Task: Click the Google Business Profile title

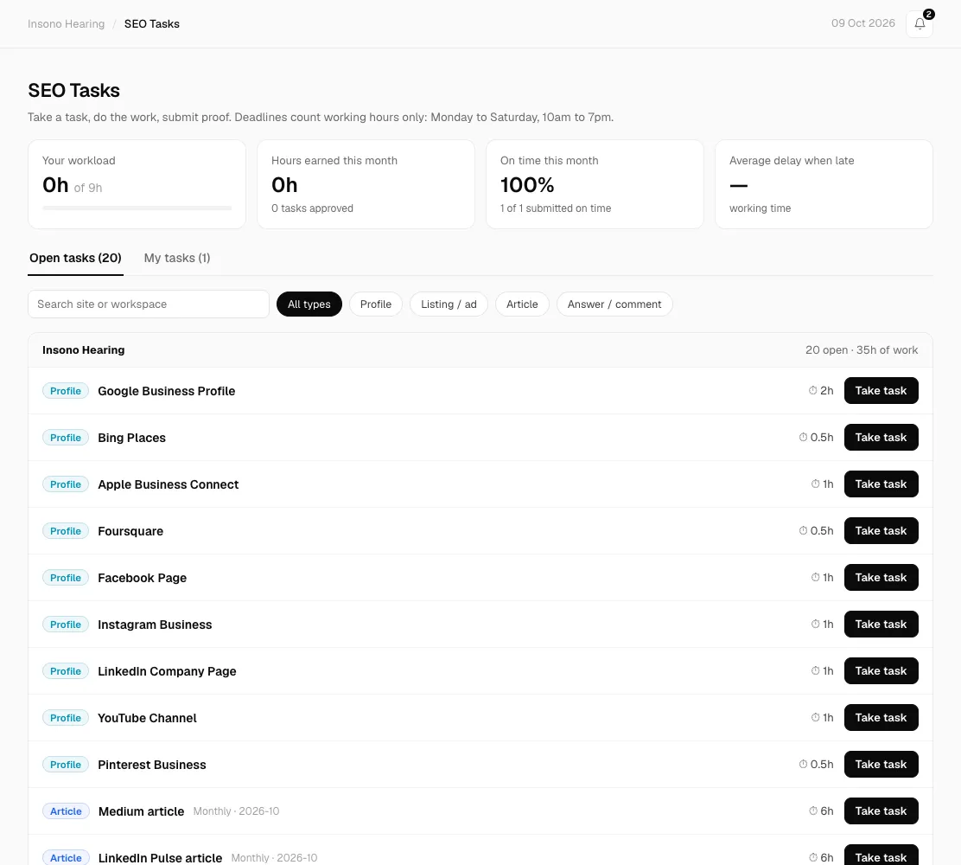Action: (167, 391)
